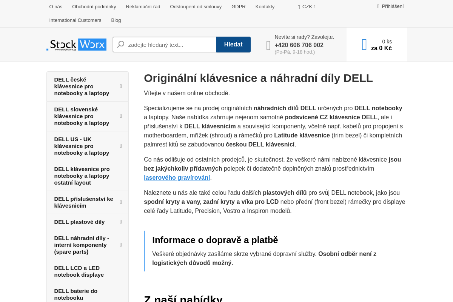The height and width of the screenshot is (302, 453).
Task: Open the Kontakty page
Action: [x=265, y=7]
